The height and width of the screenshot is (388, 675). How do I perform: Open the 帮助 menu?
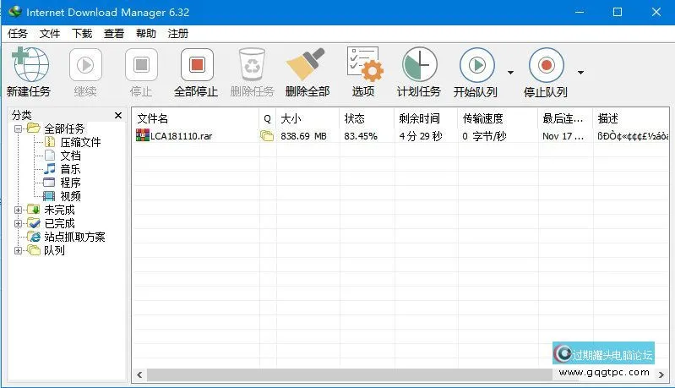coord(146,34)
